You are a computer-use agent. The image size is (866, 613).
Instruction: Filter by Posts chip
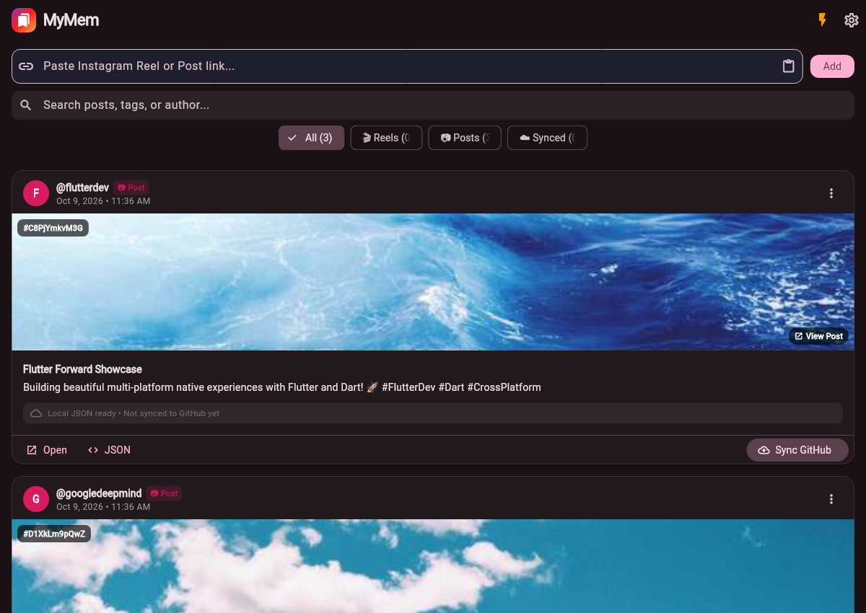[x=465, y=138]
